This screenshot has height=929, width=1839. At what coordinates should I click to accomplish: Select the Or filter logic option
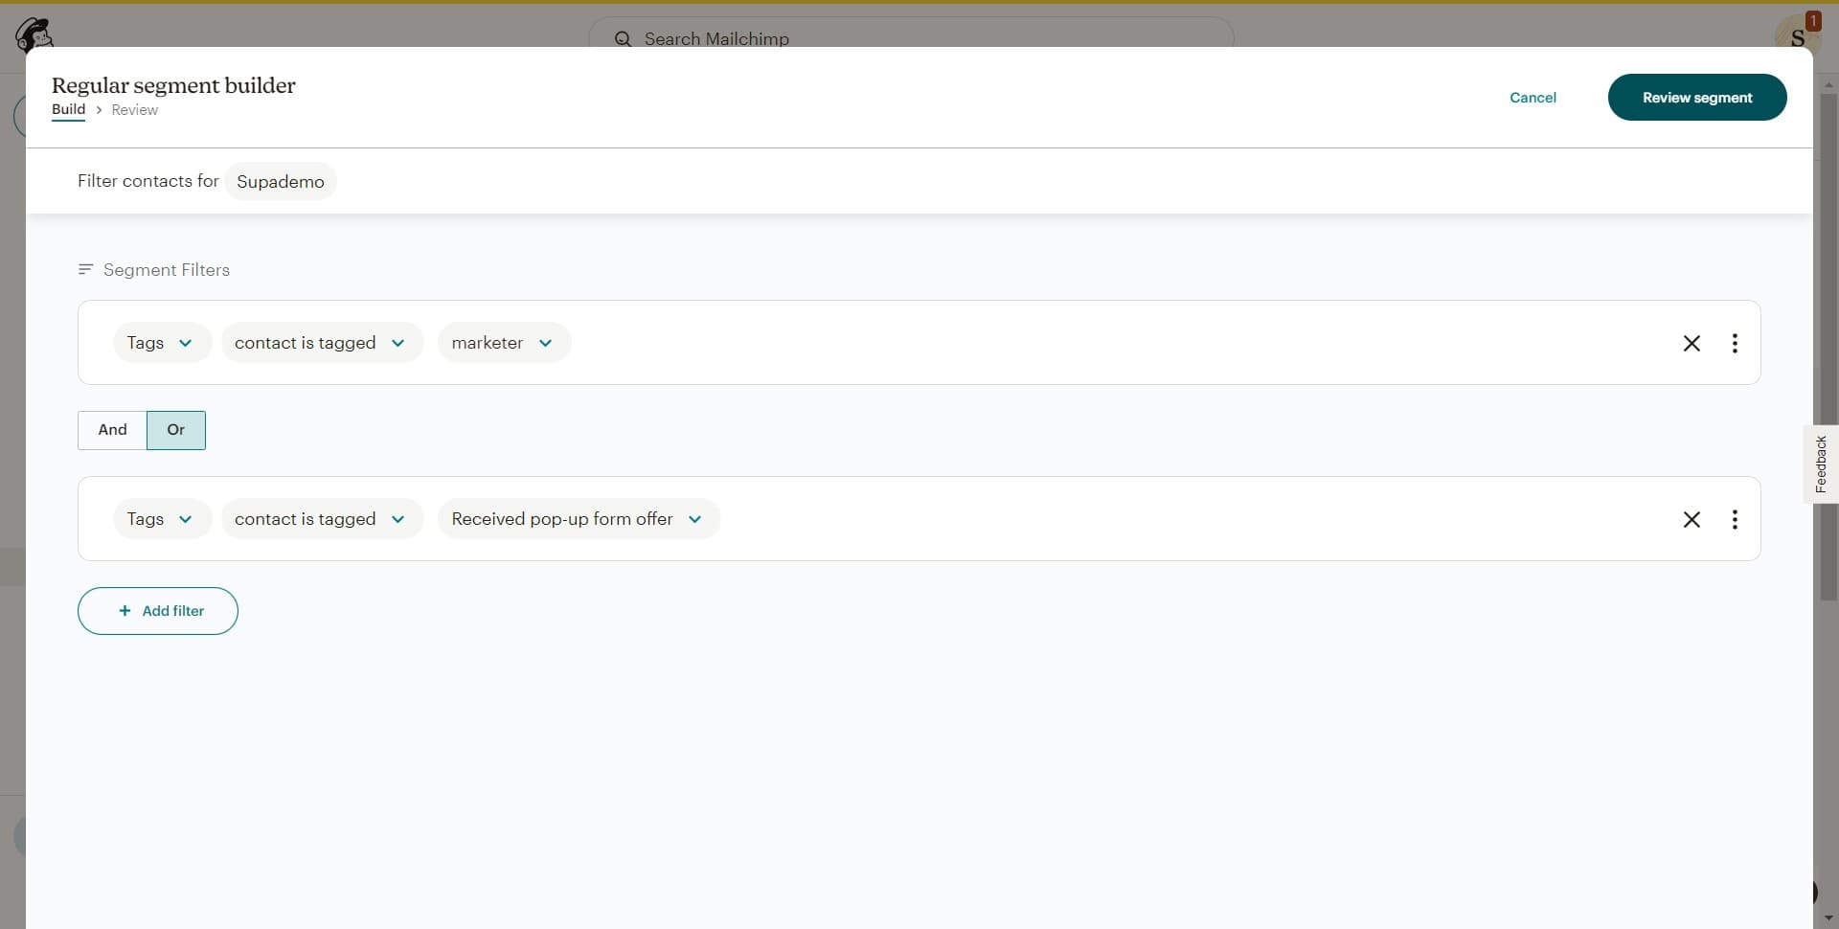pos(175,430)
